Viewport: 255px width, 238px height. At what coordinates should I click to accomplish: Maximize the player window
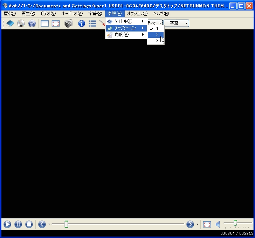[241, 6]
